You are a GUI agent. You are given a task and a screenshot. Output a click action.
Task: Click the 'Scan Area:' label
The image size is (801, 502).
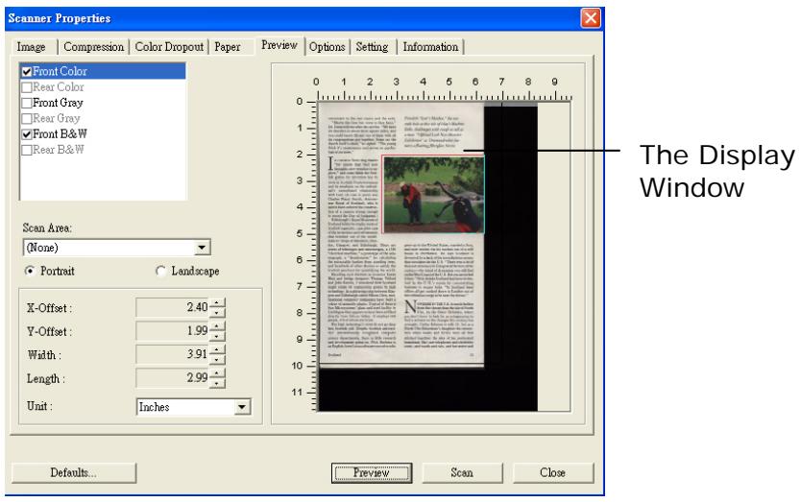coord(47,228)
